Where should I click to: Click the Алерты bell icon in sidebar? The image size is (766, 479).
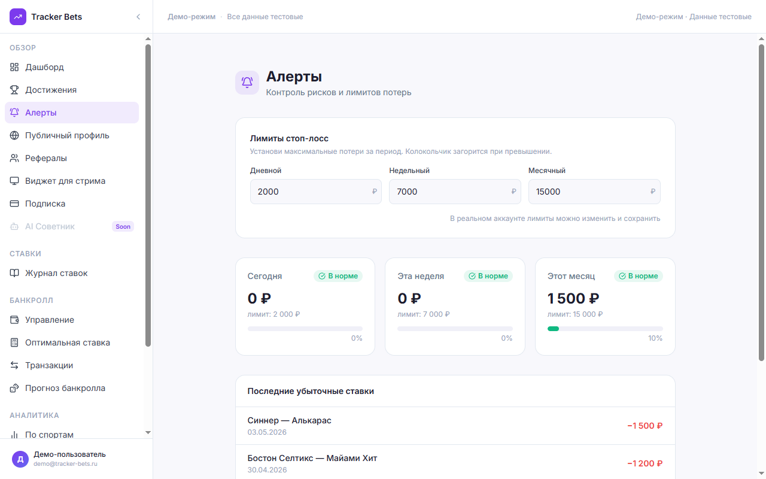click(x=14, y=113)
